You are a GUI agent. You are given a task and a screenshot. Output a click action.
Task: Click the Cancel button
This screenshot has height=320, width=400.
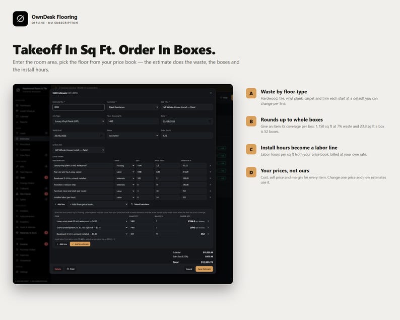click(x=189, y=269)
